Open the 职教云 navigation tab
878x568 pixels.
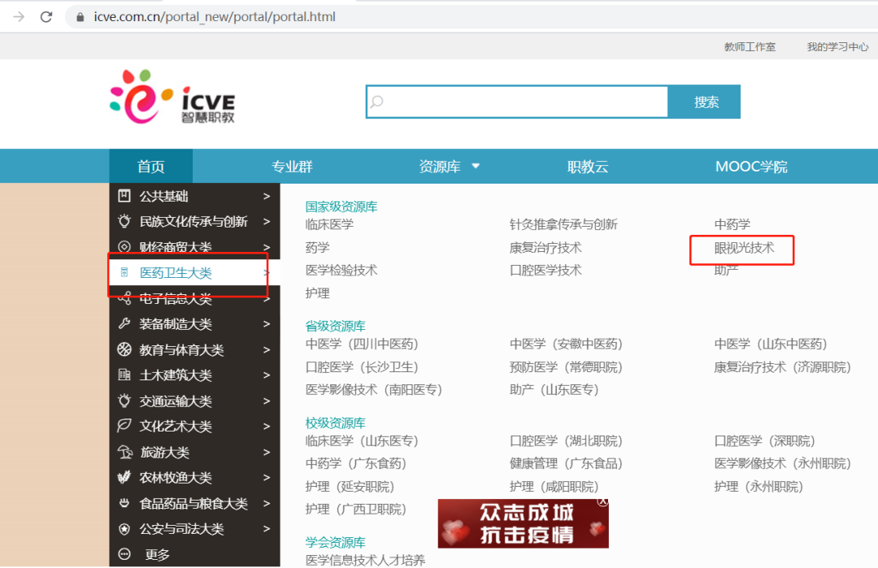pos(588,167)
